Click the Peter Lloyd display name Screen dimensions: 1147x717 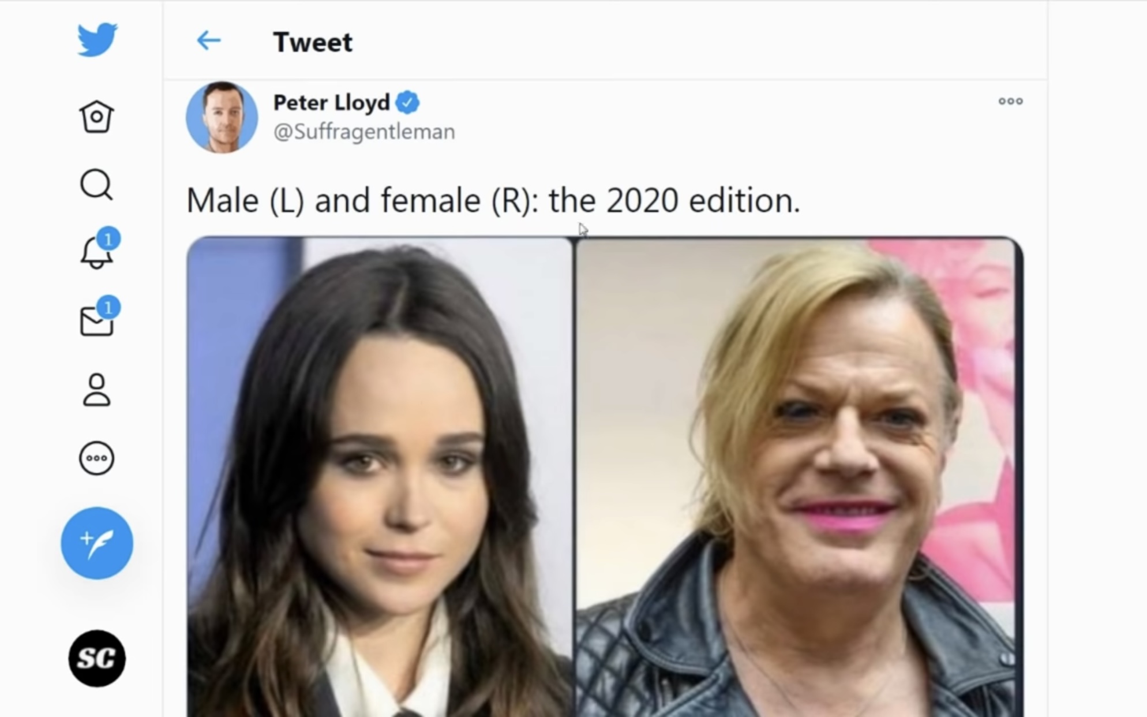coord(332,103)
